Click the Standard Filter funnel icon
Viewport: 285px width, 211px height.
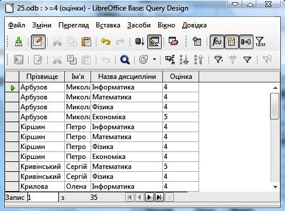click(x=247, y=60)
